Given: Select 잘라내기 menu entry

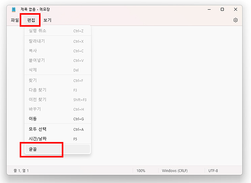Looking at the screenshot, I should pos(58,41).
